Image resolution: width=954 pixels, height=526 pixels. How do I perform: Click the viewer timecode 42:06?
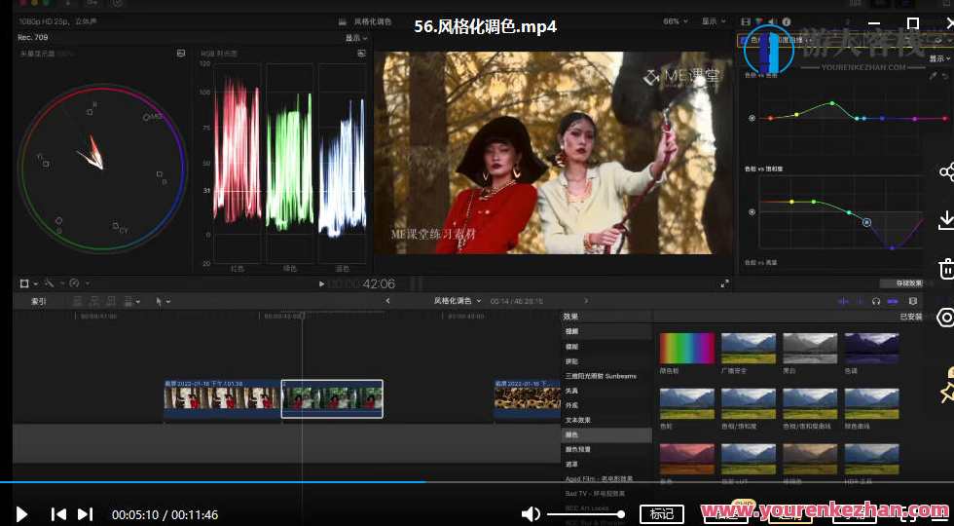379,284
